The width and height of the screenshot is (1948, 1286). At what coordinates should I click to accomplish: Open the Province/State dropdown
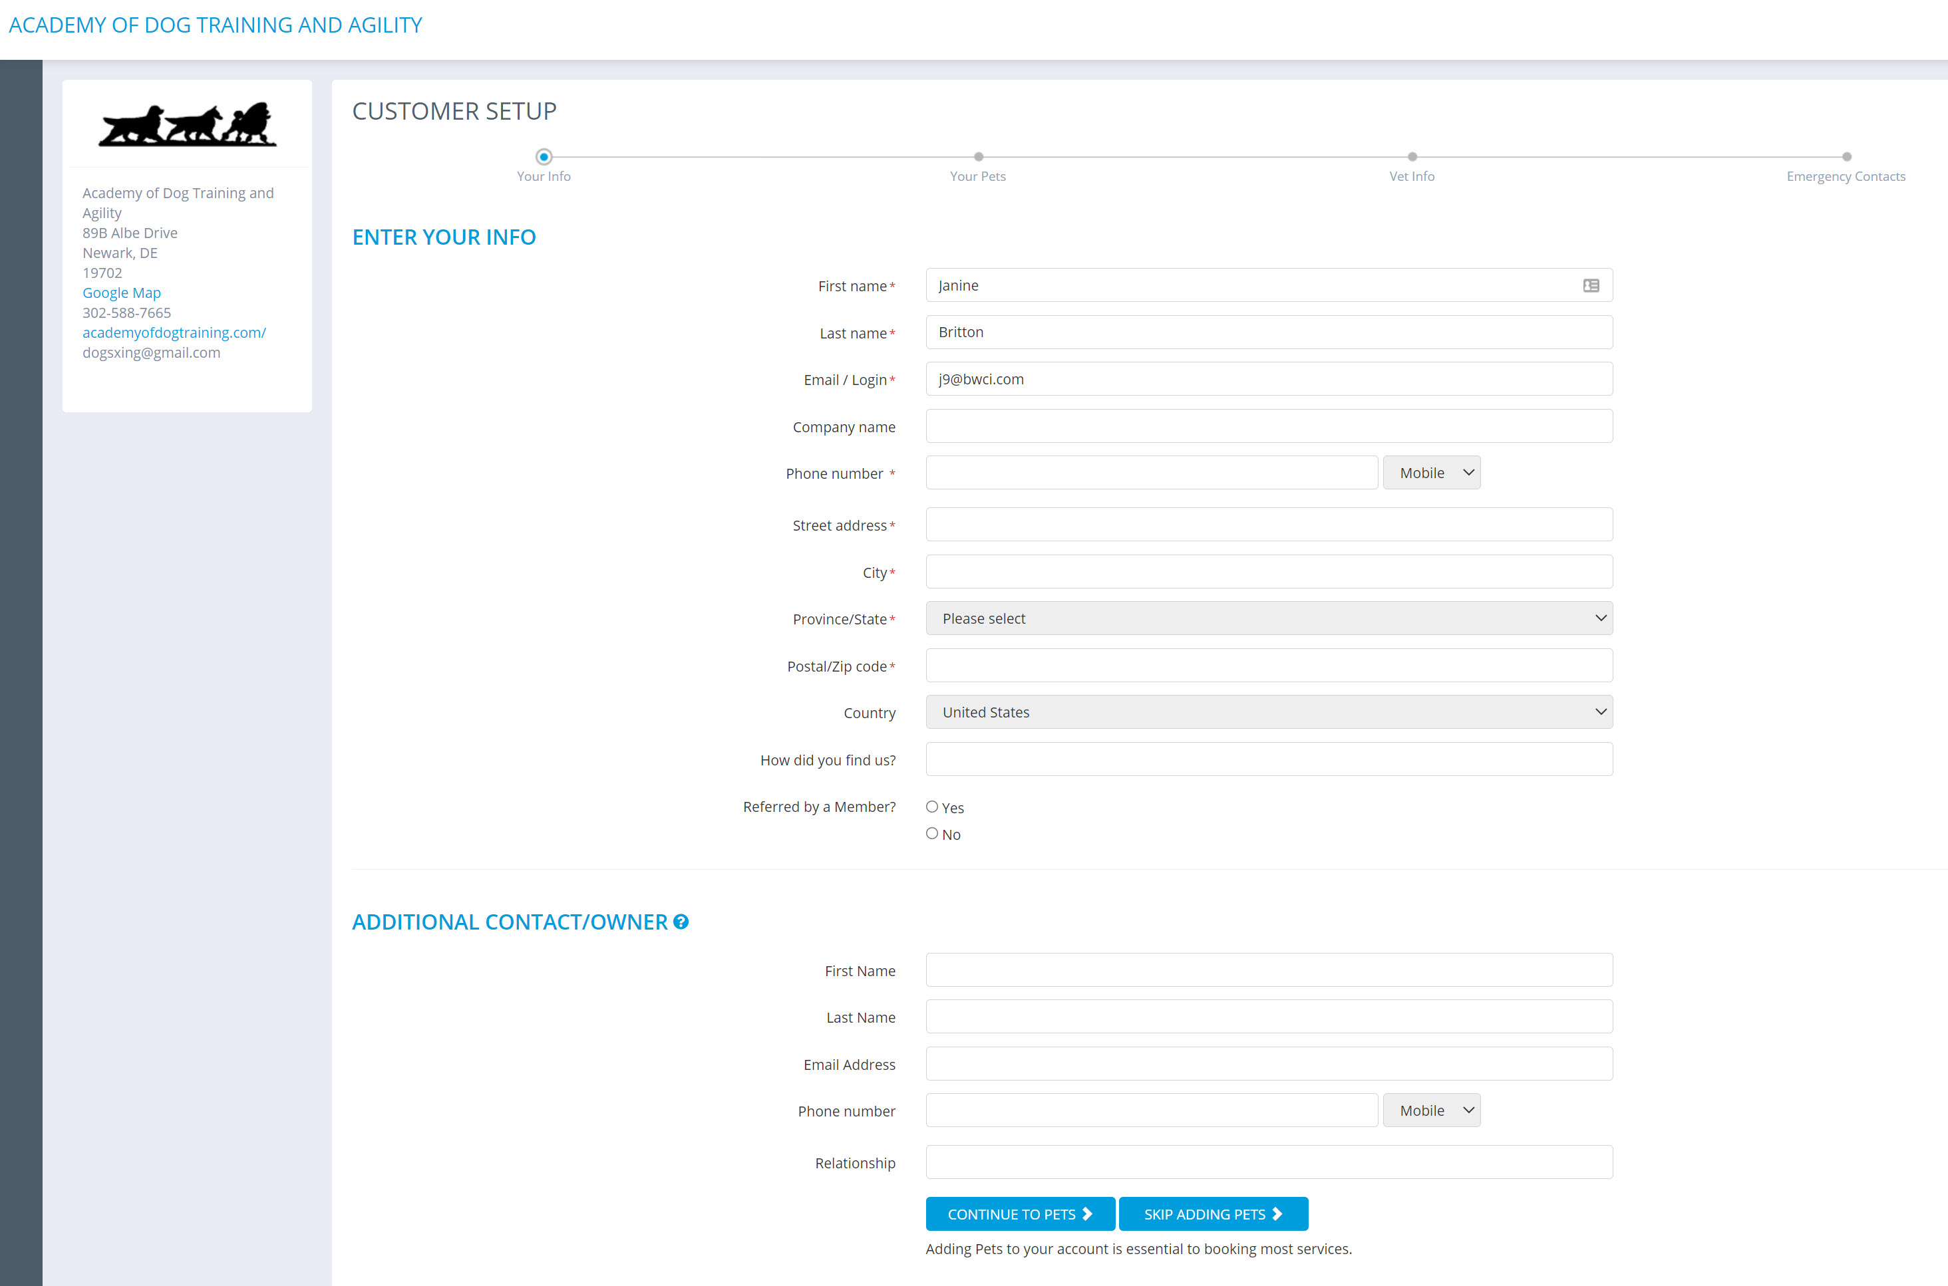pos(1269,618)
